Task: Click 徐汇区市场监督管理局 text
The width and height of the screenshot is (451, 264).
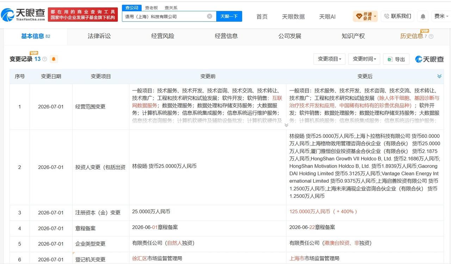Action: (157, 258)
